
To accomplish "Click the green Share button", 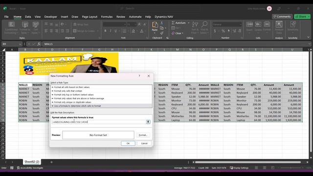I will (302, 17).
